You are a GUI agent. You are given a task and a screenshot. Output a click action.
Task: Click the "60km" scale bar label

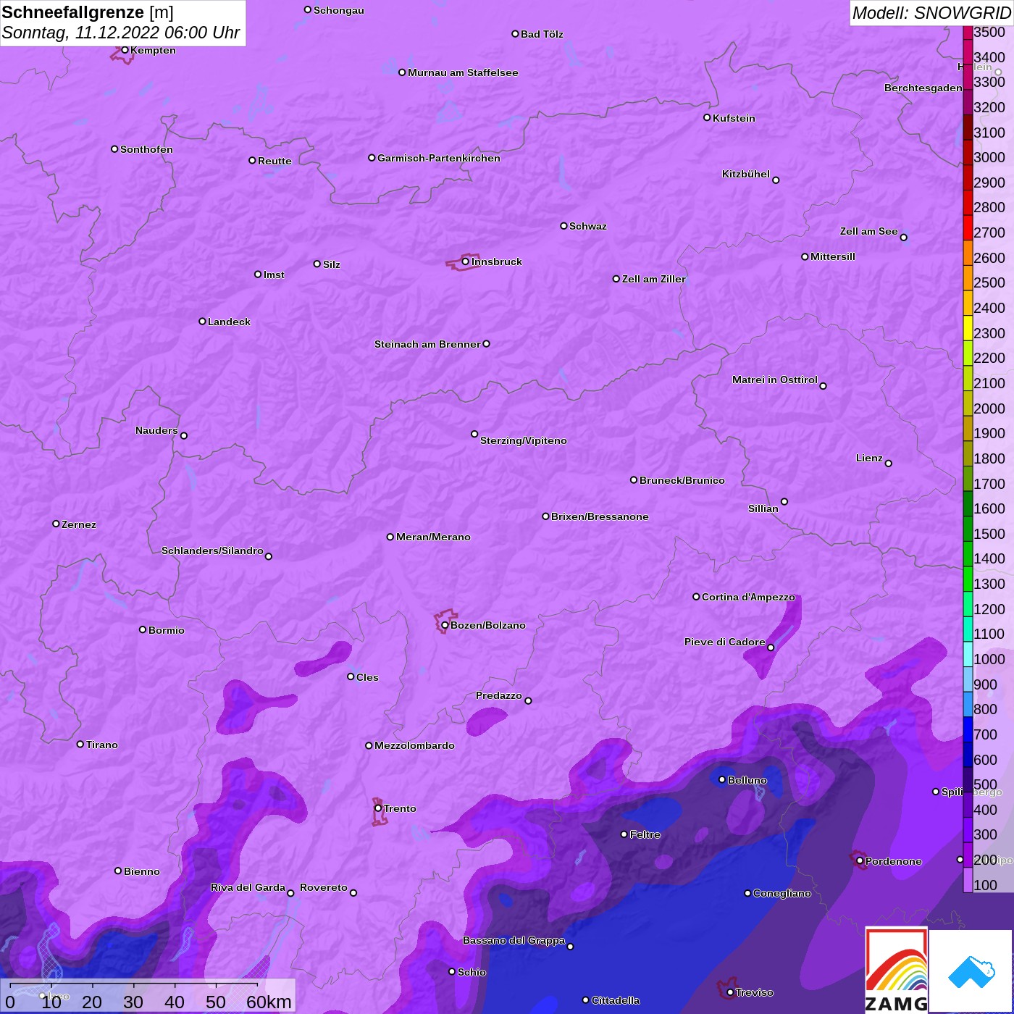(x=269, y=1002)
